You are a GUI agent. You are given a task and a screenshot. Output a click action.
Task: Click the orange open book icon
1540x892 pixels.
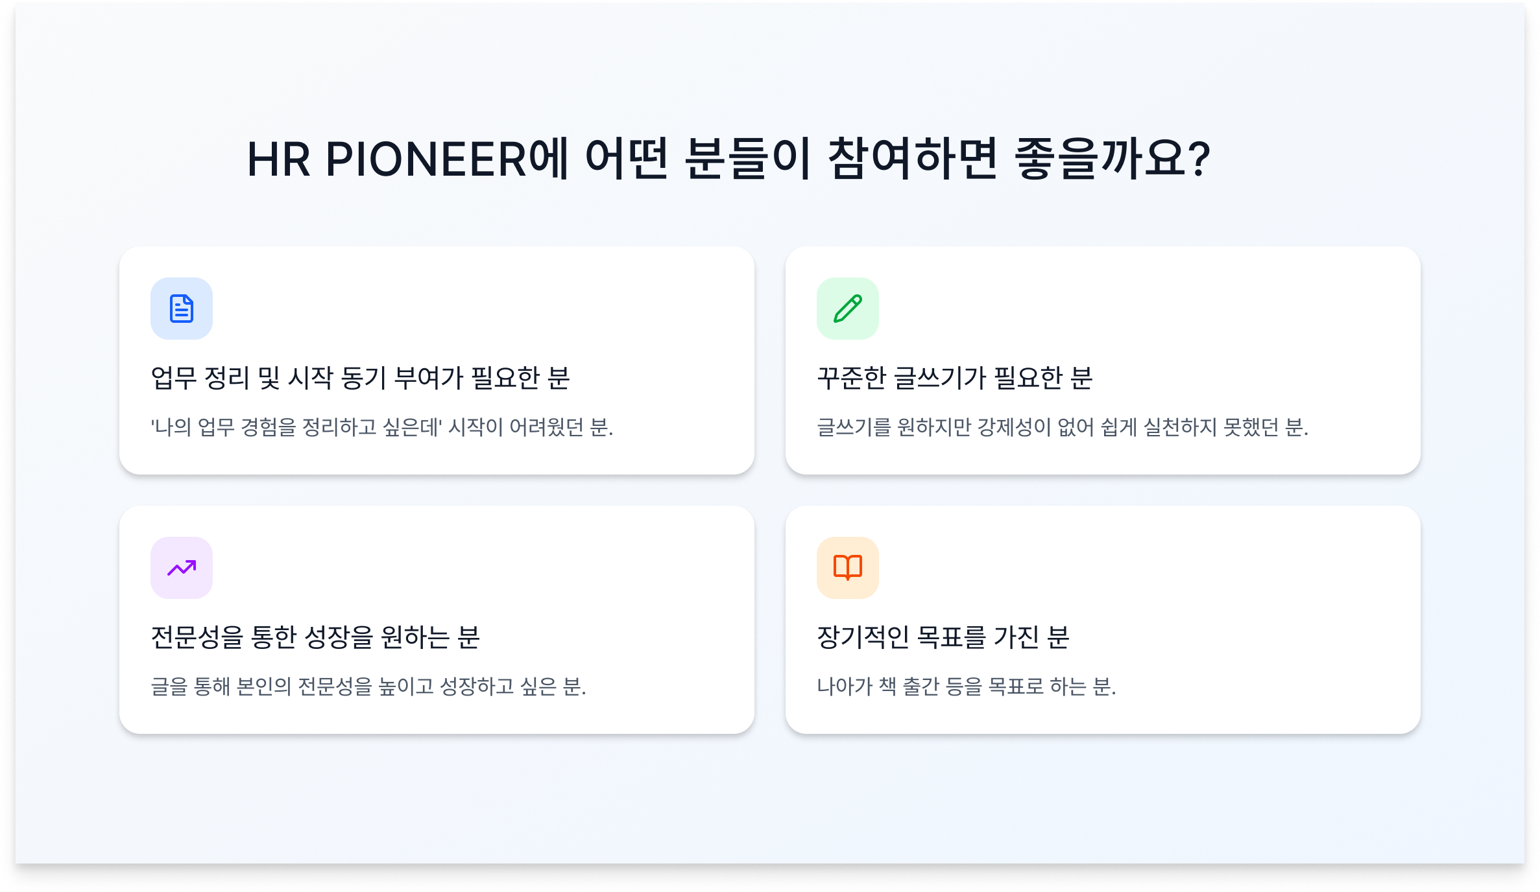[x=847, y=568]
